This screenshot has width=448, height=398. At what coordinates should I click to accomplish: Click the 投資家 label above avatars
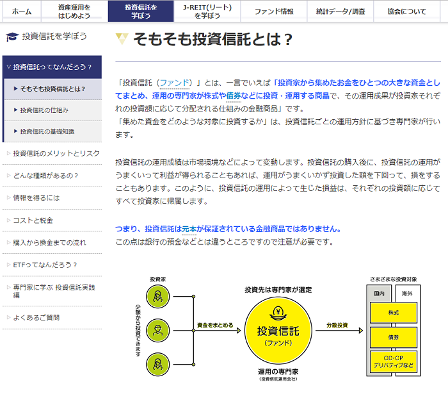157,279
